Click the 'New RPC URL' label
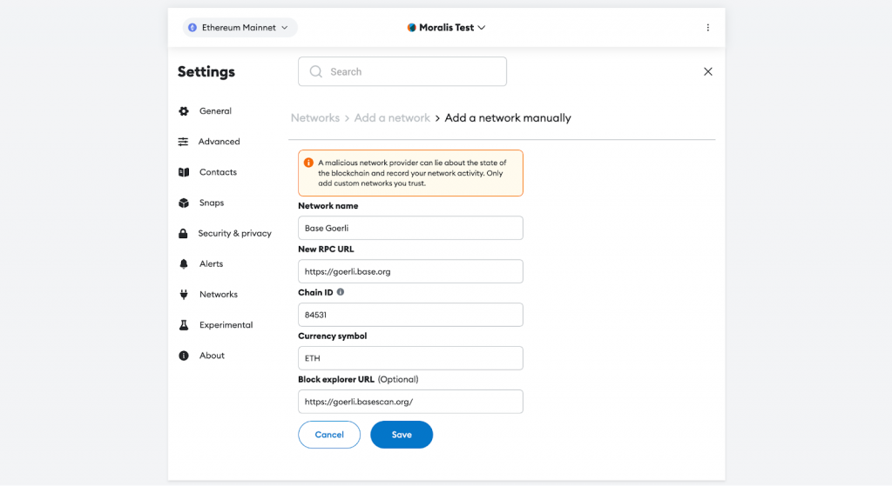 [x=326, y=250]
